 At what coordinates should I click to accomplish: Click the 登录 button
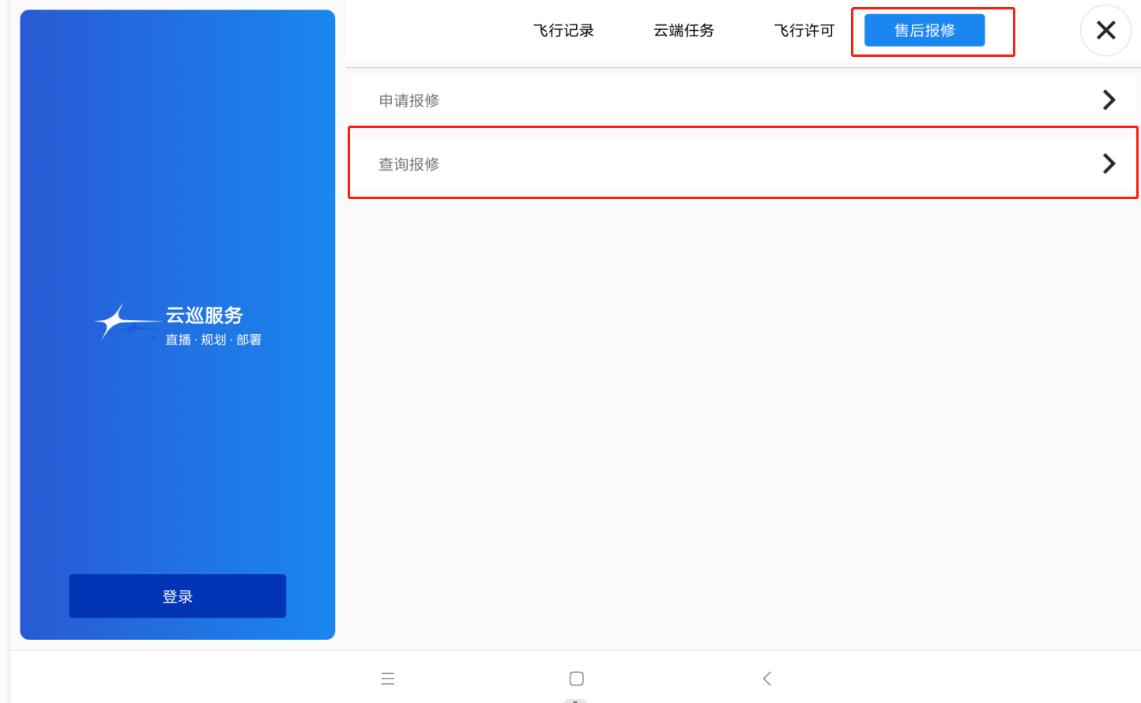tap(178, 596)
